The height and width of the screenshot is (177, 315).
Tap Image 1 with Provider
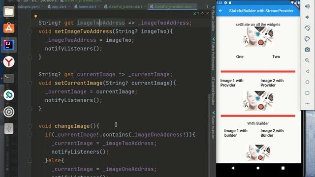(x=232, y=83)
